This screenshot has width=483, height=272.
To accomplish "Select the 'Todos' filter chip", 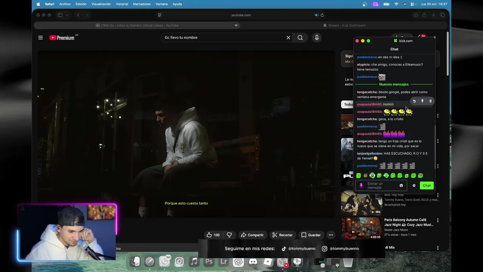I will [x=348, y=105].
